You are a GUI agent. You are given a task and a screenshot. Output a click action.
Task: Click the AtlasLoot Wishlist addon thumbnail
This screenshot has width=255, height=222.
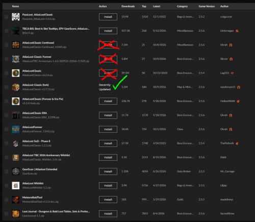[x=16, y=185]
